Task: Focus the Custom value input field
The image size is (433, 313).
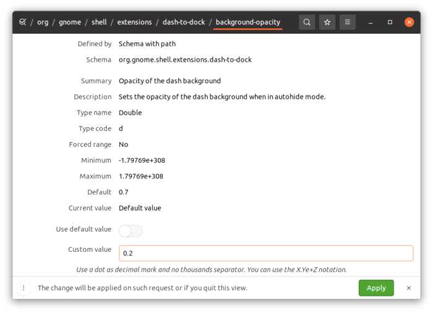Action: tap(266, 253)
